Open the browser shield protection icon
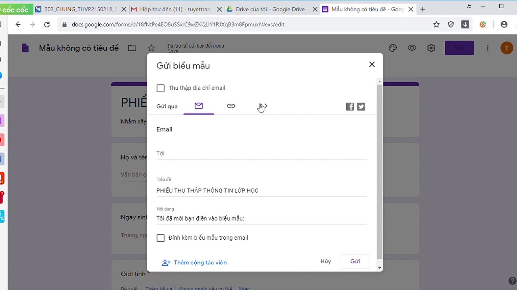The width and height of the screenshot is (517, 290). 451,25
